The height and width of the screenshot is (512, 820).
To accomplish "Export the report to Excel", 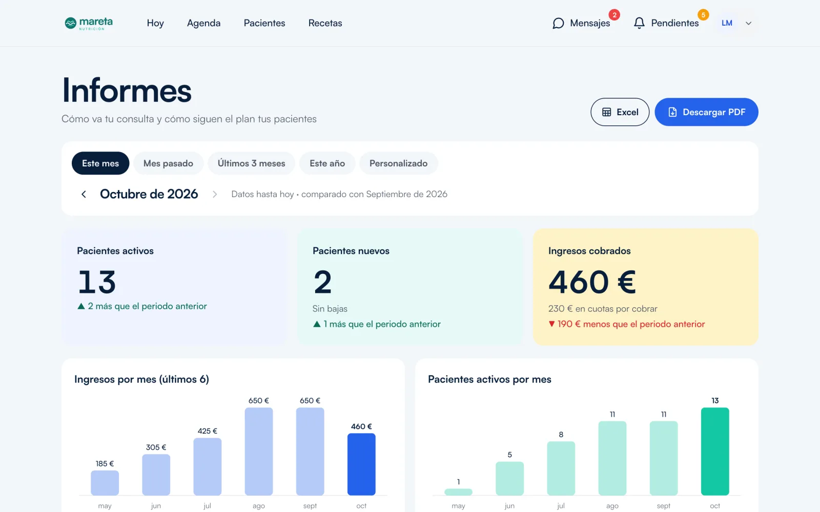I will [x=620, y=112].
